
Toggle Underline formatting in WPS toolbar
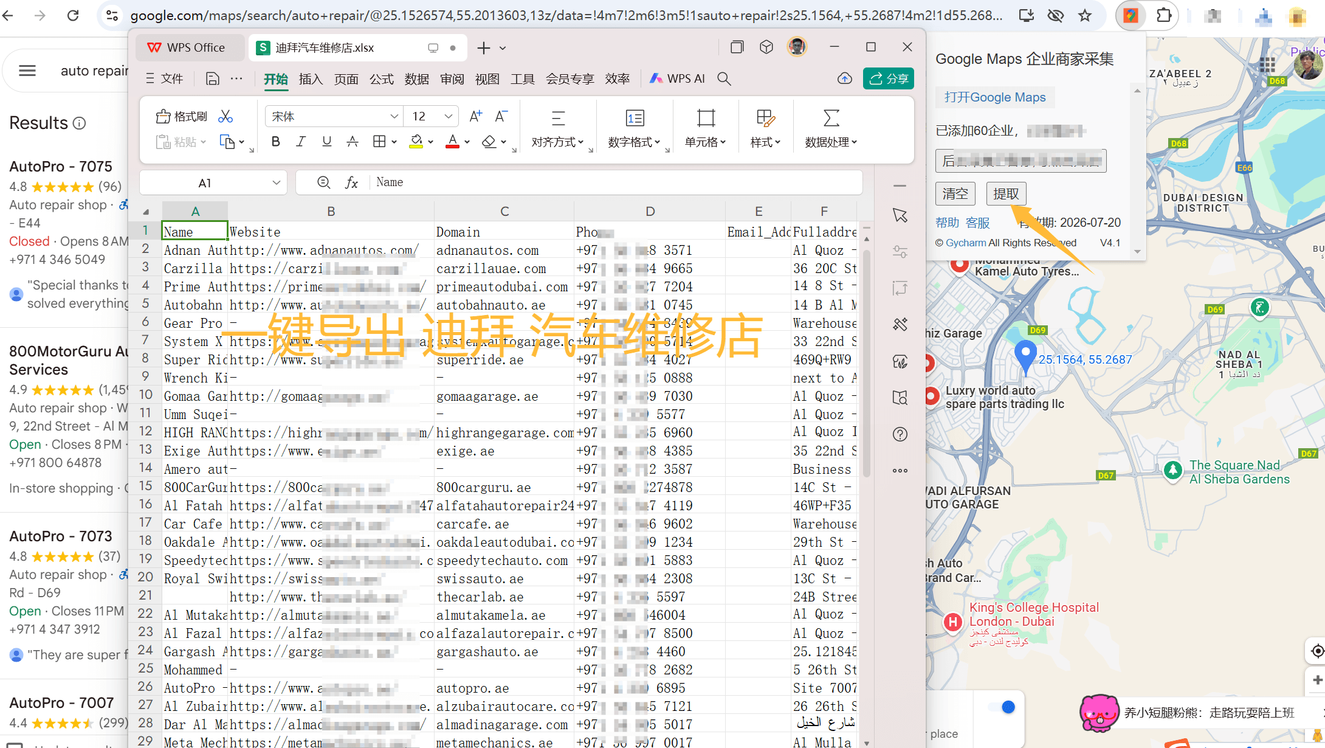pos(327,142)
